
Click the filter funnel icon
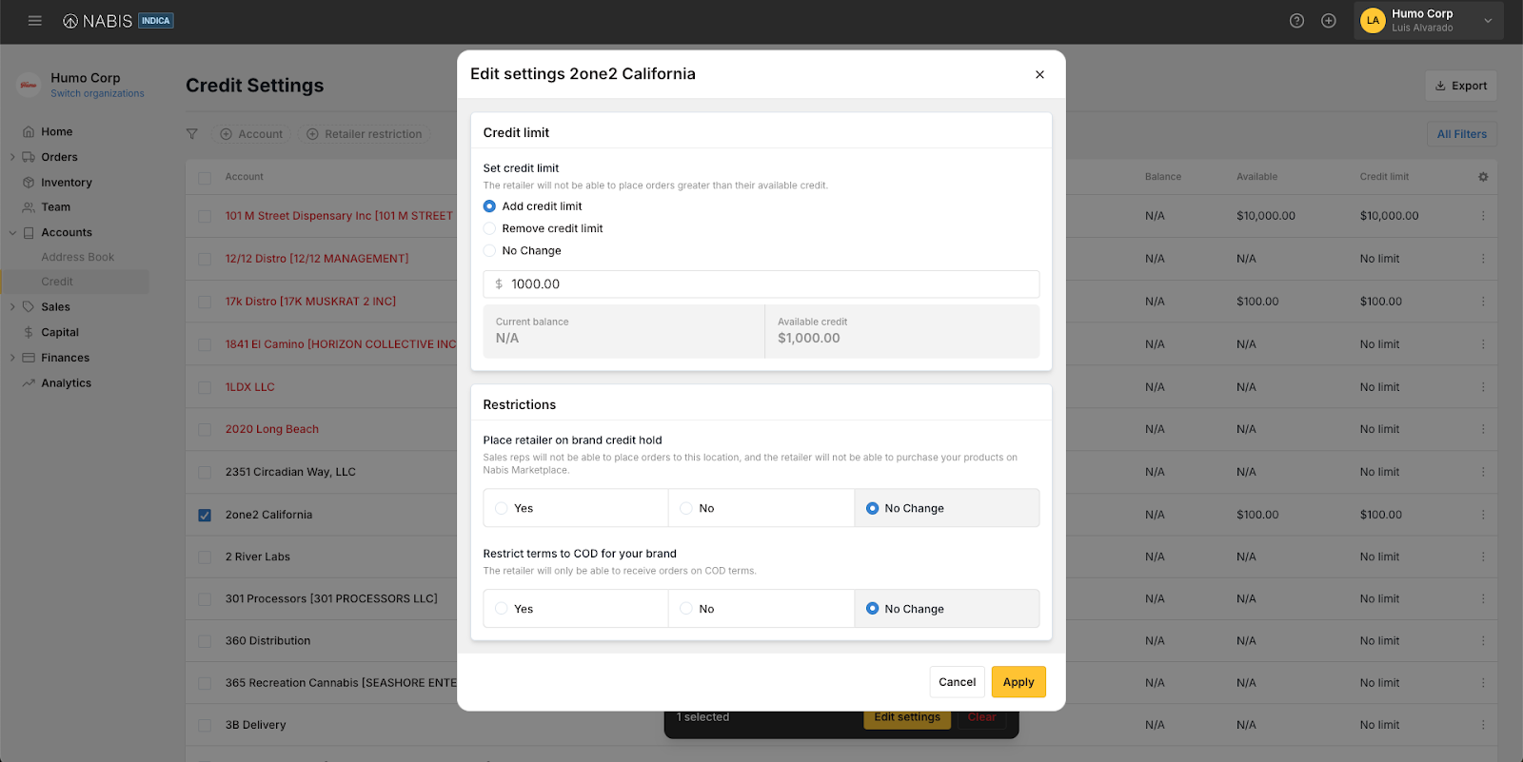point(192,134)
